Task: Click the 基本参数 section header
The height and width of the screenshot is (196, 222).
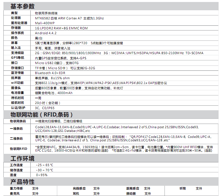Action: (x=22, y=6)
